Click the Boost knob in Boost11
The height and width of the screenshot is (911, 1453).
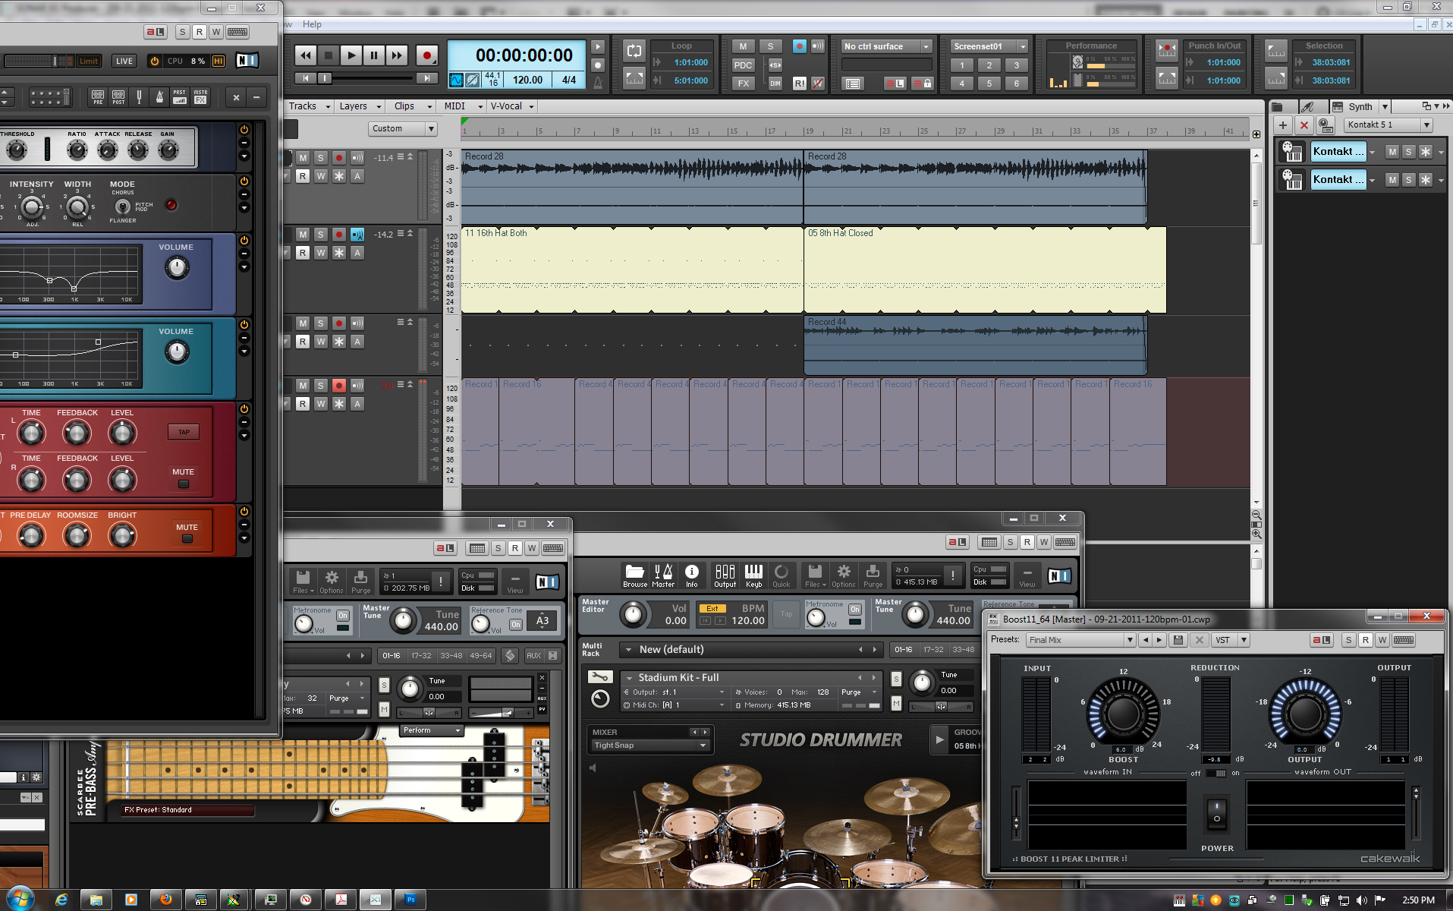click(x=1124, y=714)
